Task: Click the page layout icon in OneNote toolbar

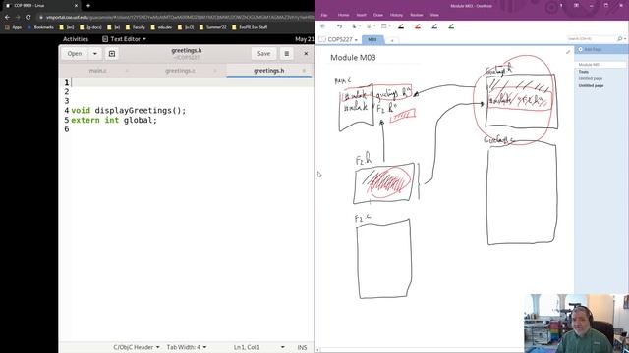Action: 384,26
